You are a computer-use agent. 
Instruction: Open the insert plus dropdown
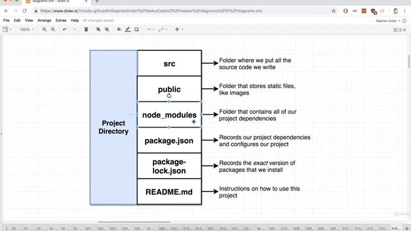[x=179, y=30]
